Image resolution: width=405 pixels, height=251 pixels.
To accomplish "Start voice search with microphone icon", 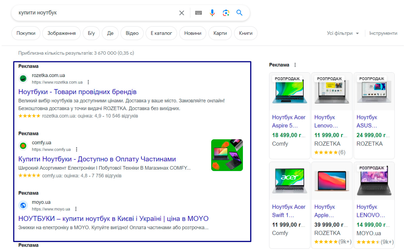I will [x=212, y=13].
